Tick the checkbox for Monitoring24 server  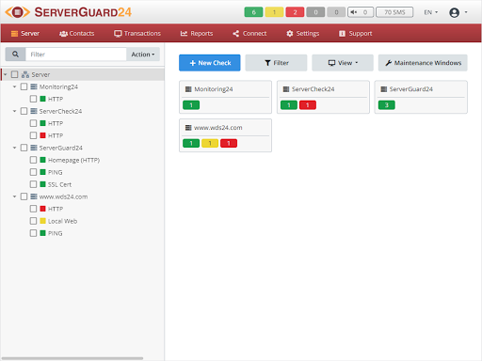pos(24,86)
